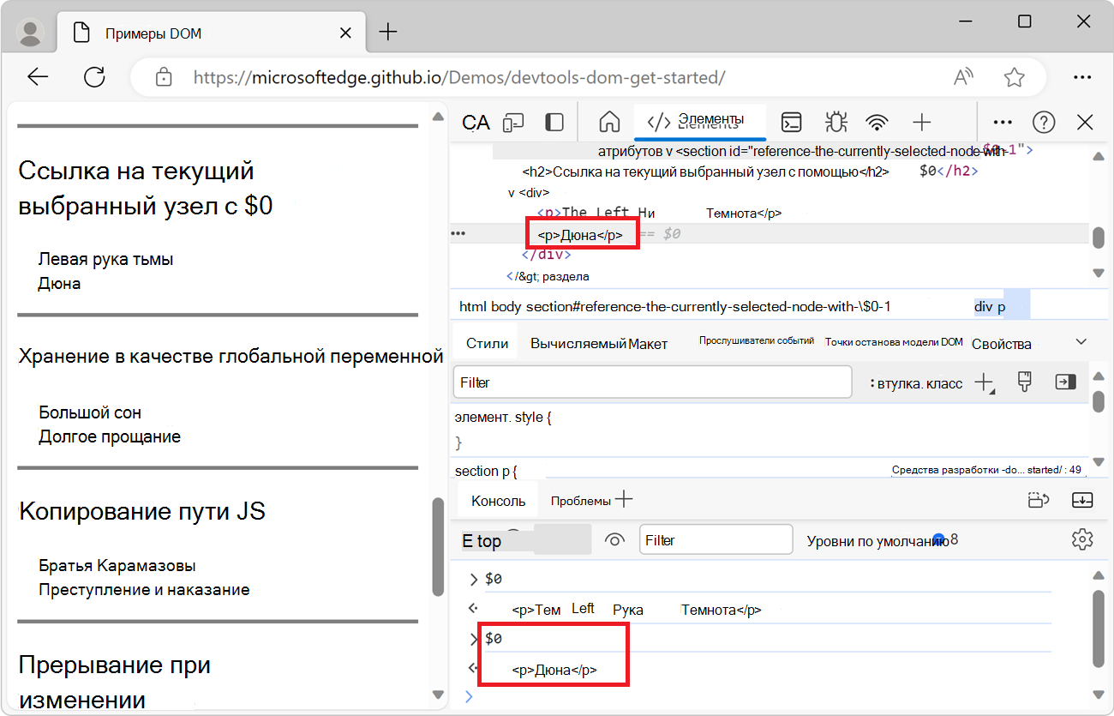Open the browser Settings and more menu
Screen dimensions: 1114x716
point(1082,77)
